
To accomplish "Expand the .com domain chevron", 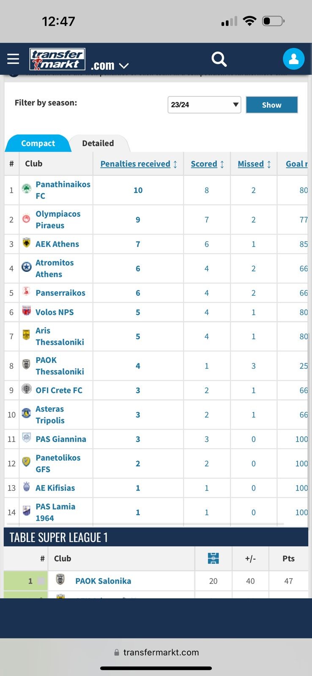I will tap(123, 66).
